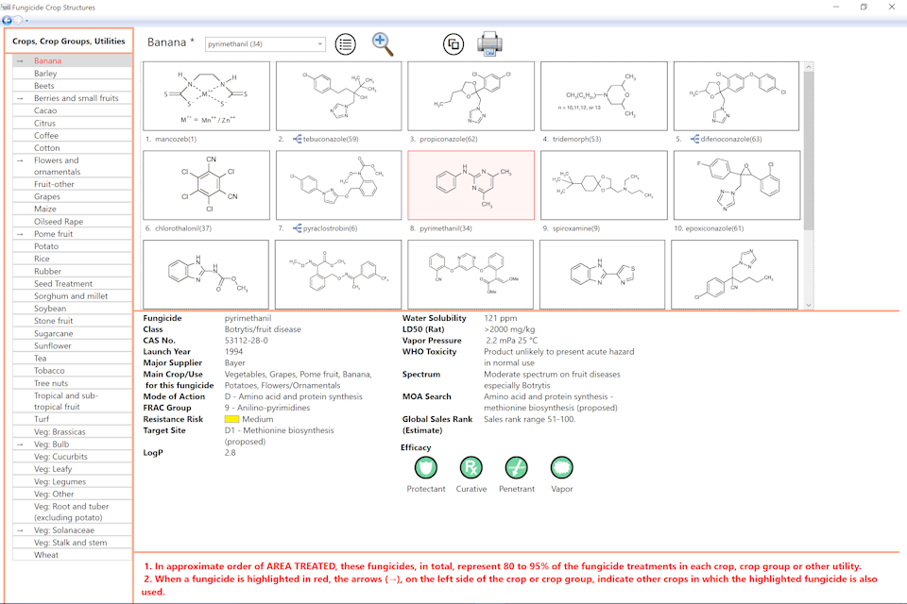The width and height of the screenshot is (907, 604).
Task: Click the list view icon in toolbar
Action: [x=346, y=43]
